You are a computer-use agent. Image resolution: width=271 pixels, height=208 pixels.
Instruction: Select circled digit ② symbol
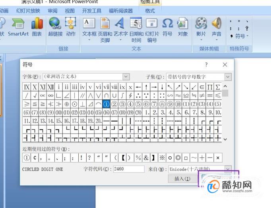114,104
